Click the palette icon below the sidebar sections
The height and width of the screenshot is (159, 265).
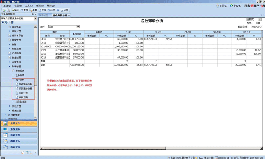coord(23,153)
